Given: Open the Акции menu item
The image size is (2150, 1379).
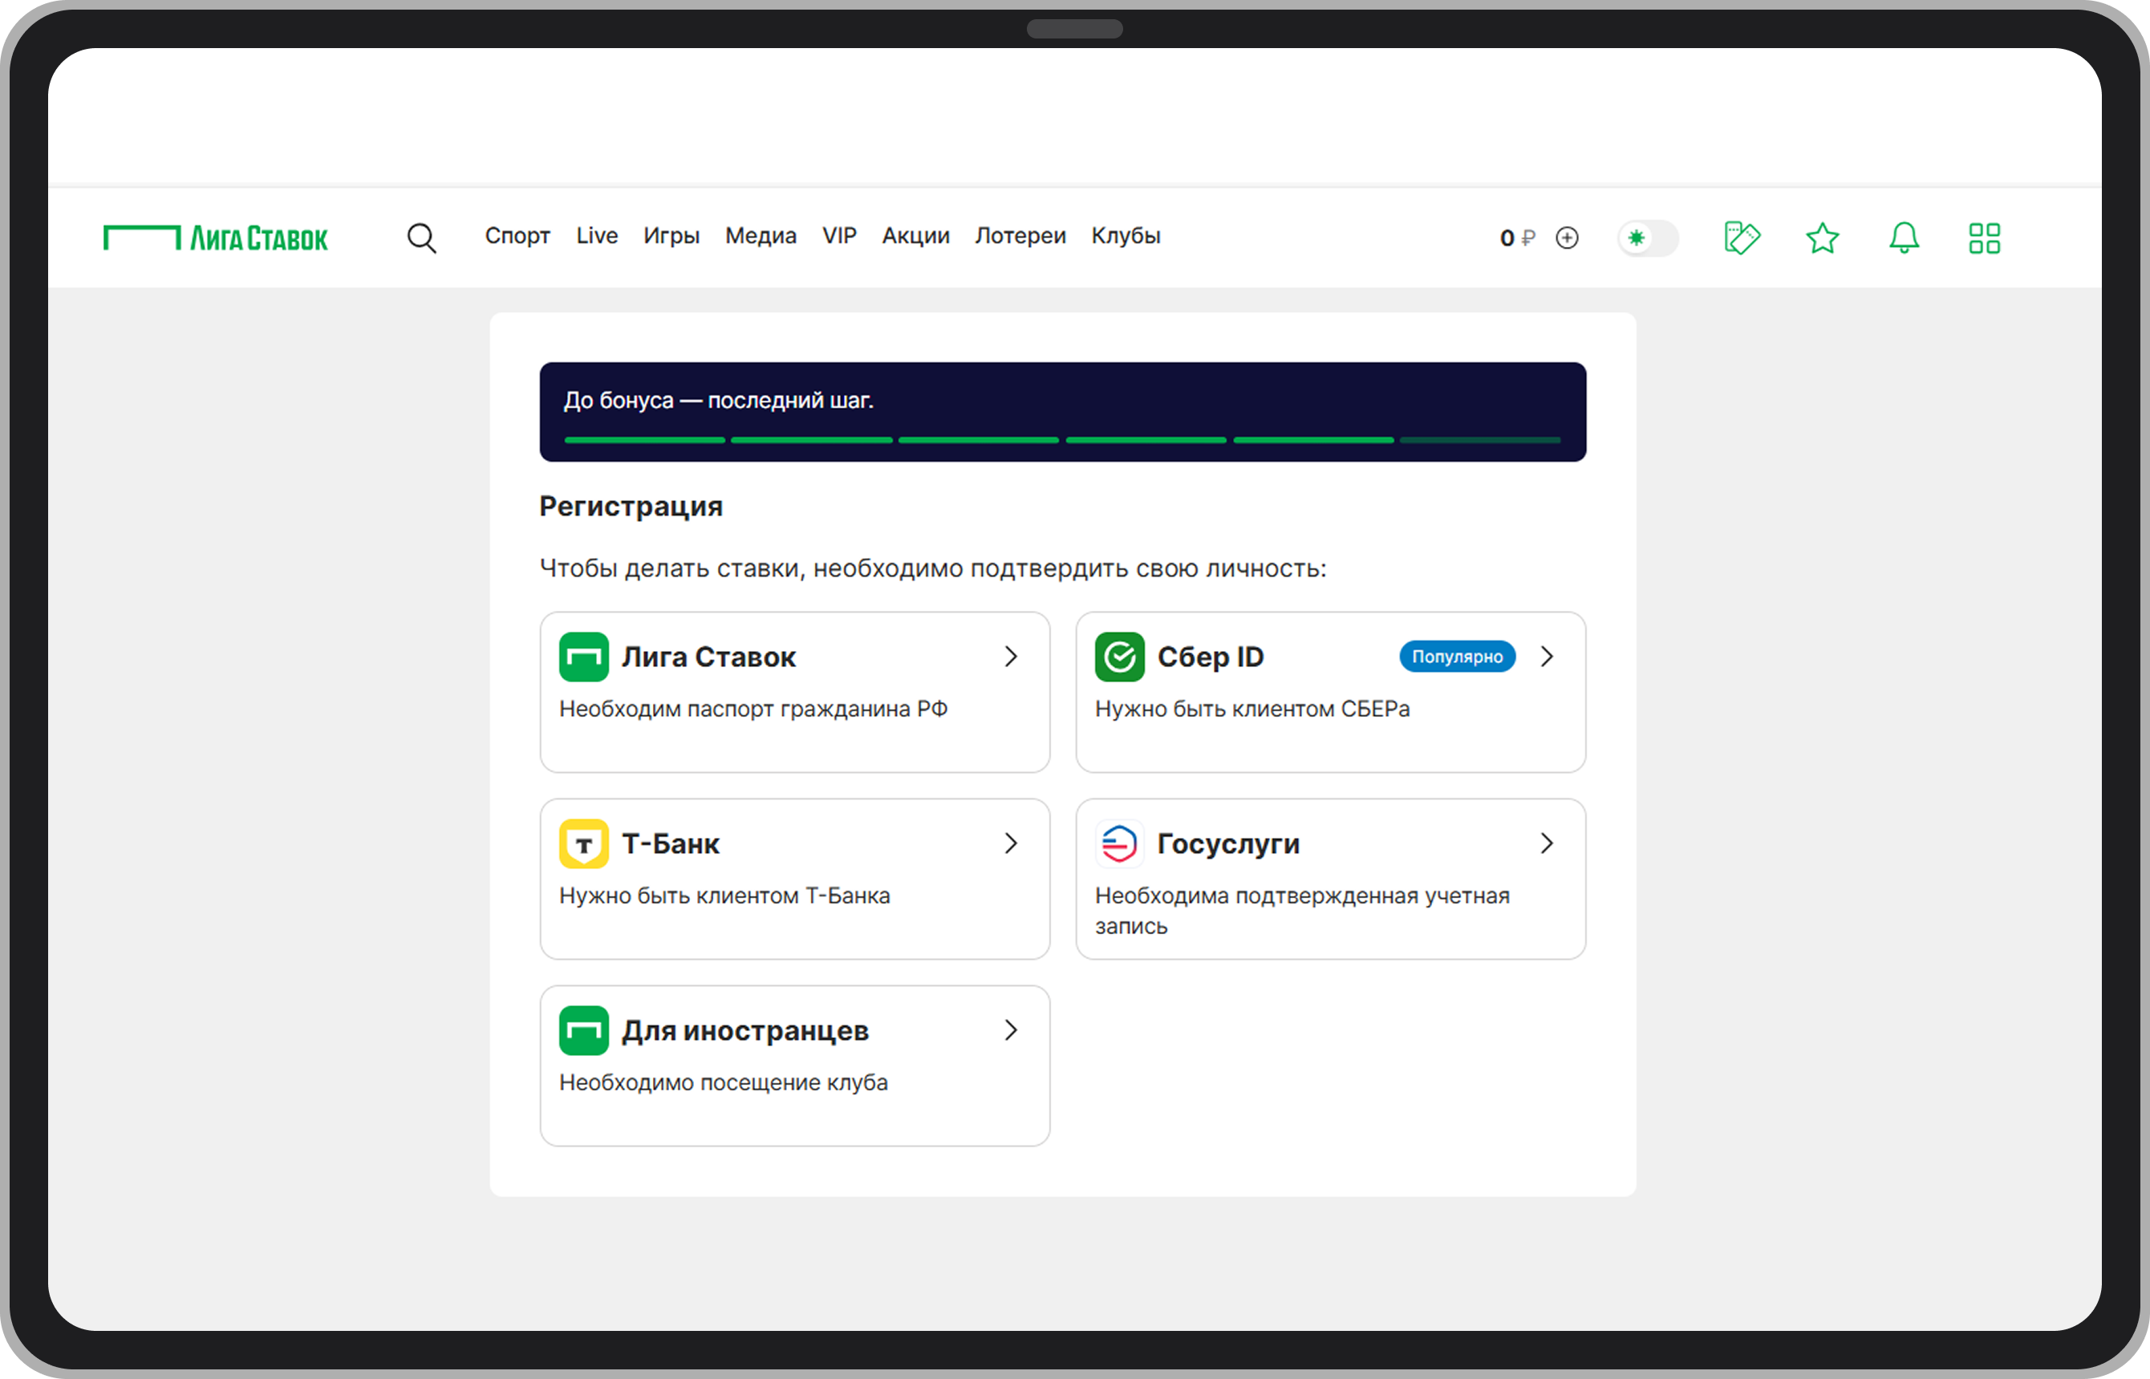Looking at the screenshot, I should coord(915,236).
